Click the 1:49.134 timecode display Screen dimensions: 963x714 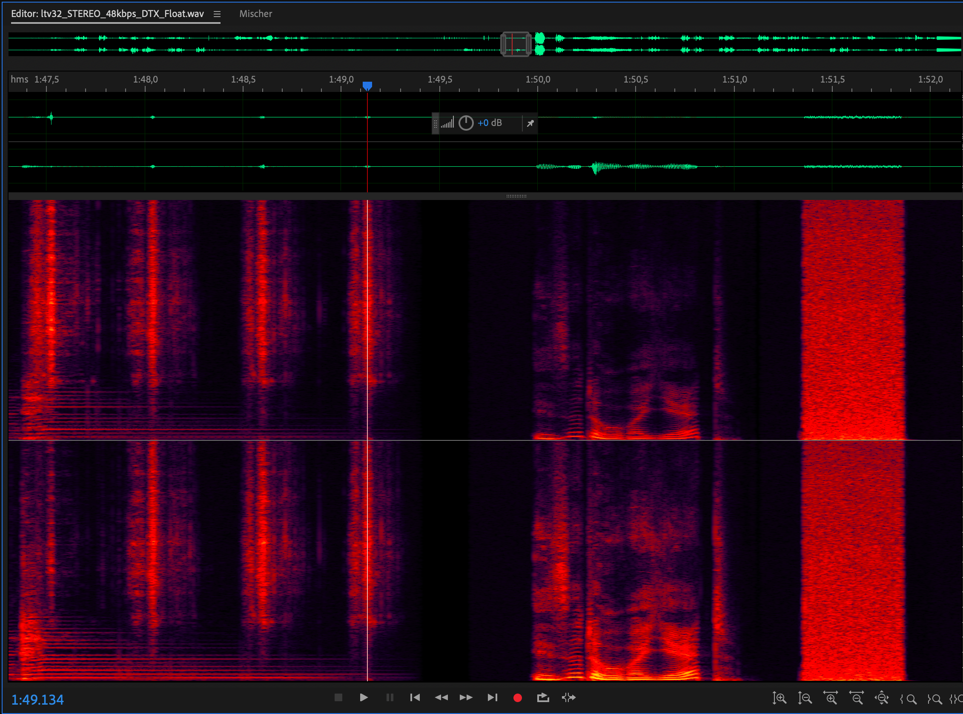[x=37, y=699]
